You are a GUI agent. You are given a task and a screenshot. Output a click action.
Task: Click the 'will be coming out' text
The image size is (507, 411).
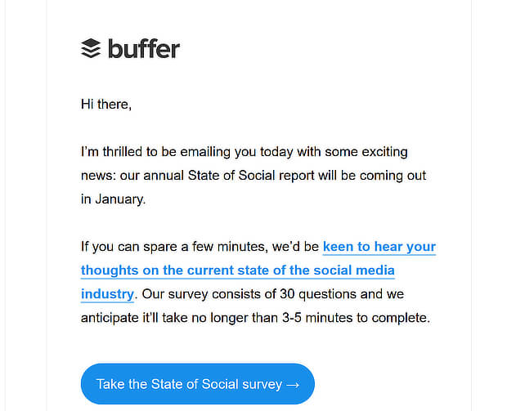tap(372, 176)
